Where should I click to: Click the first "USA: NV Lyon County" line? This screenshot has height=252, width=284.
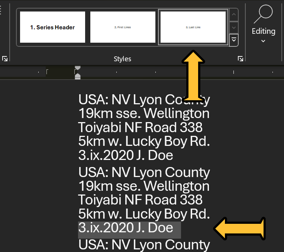tap(144, 99)
